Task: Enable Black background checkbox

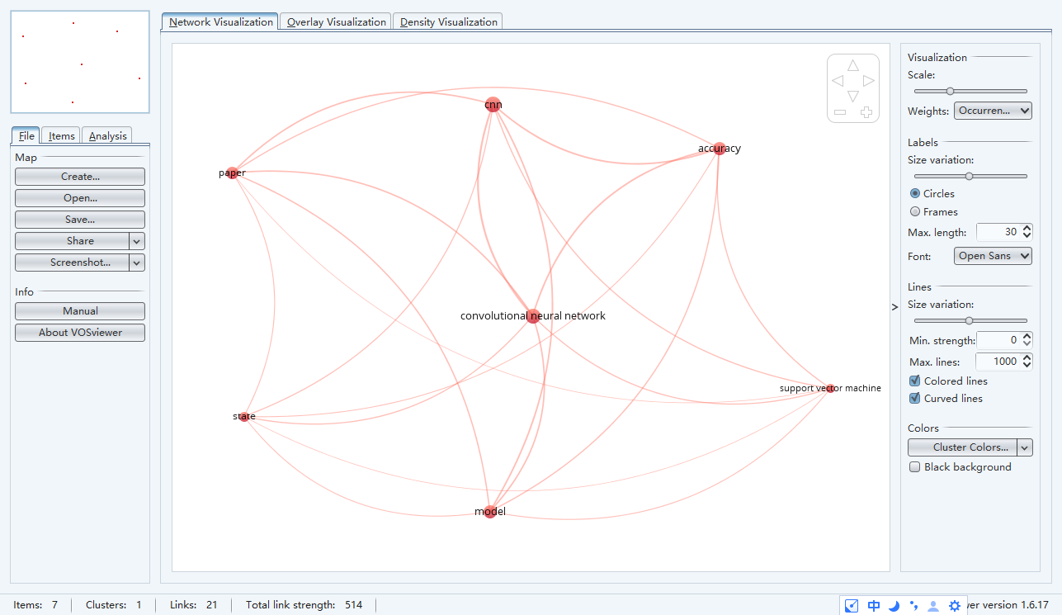Action: [914, 466]
